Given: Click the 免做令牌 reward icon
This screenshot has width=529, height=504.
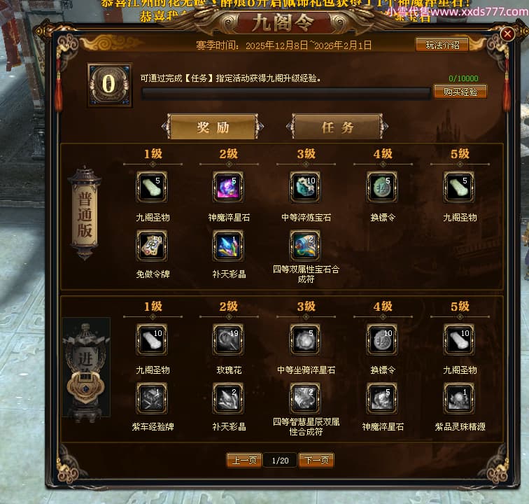Looking at the screenshot, I should click(x=152, y=246).
